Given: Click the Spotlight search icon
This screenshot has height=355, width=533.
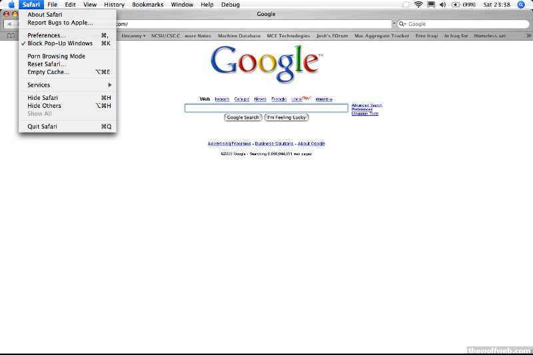Looking at the screenshot, I should point(521,5).
